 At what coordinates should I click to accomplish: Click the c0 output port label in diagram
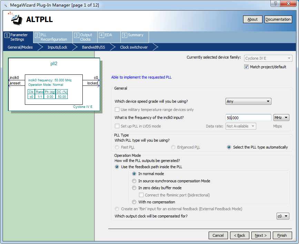click(x=96, y=78)
